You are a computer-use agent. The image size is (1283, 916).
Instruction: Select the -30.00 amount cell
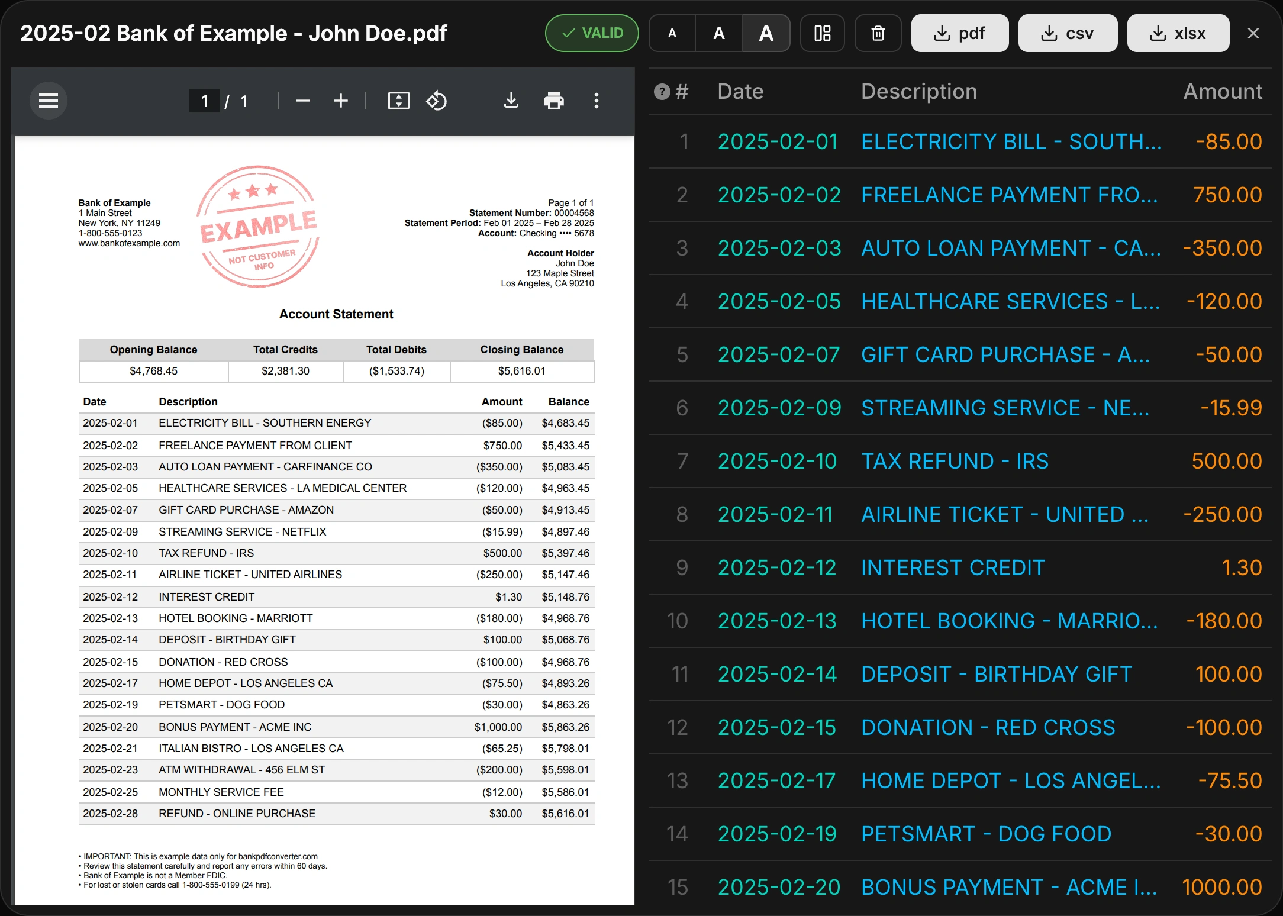tap(1229, 834)
